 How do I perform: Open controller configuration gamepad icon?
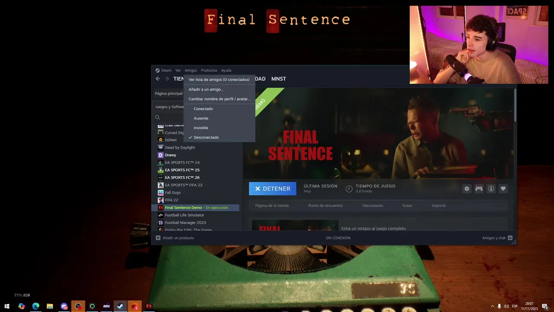[479, 188]
